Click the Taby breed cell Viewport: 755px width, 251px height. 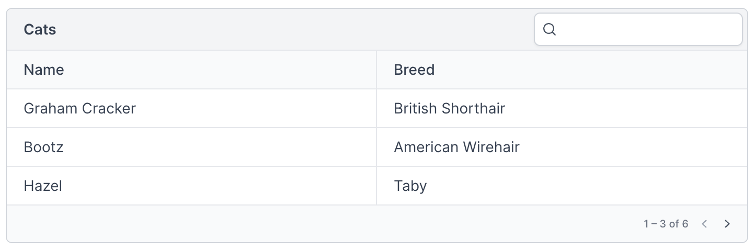click(562, 186)
